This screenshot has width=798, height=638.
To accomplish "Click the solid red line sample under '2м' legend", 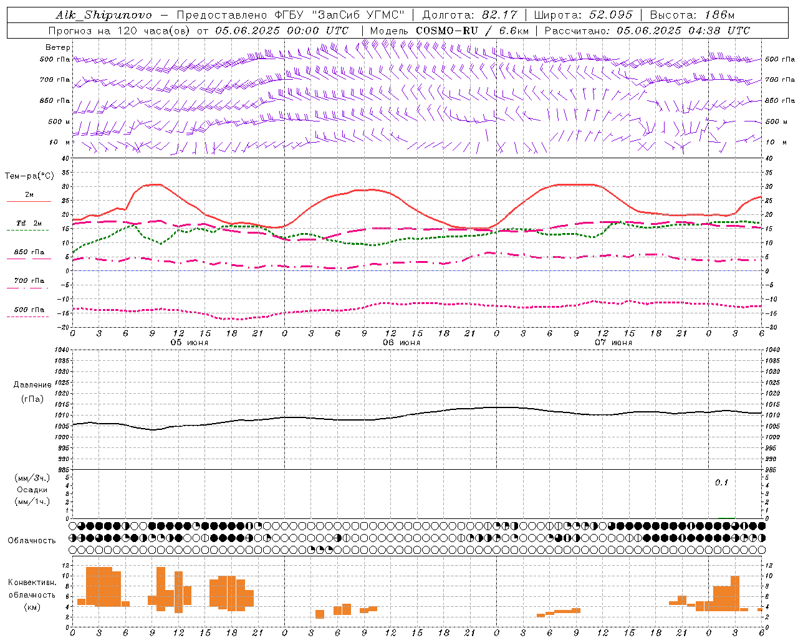I will coord(29,202).
